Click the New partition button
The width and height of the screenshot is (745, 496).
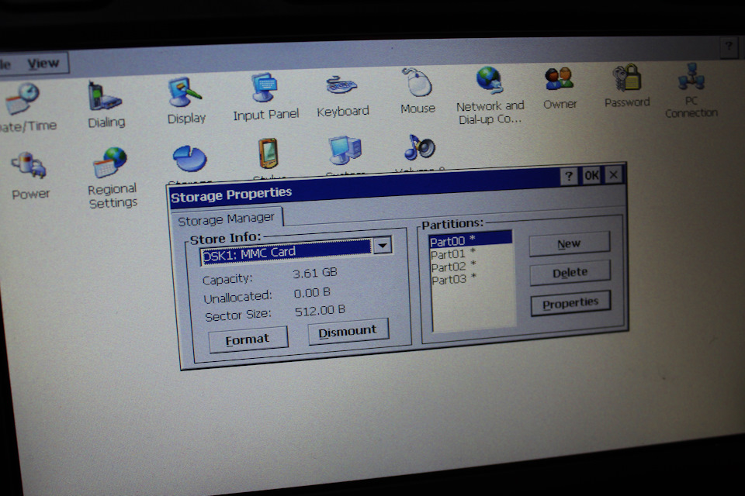(569, 244)
